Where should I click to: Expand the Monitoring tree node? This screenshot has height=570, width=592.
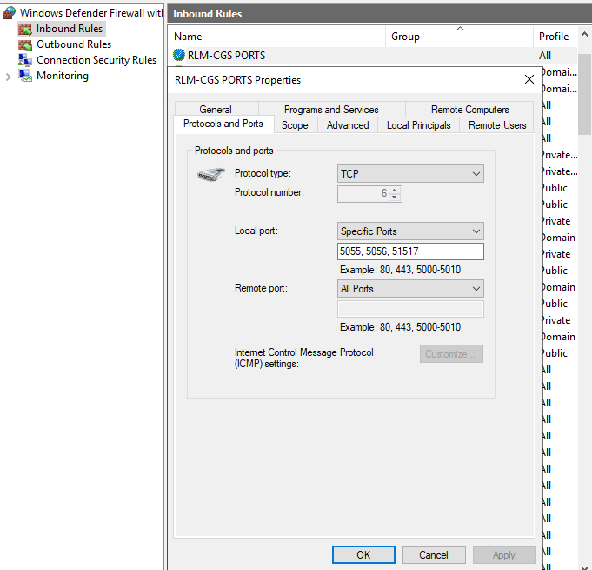(x=9, y=76)
